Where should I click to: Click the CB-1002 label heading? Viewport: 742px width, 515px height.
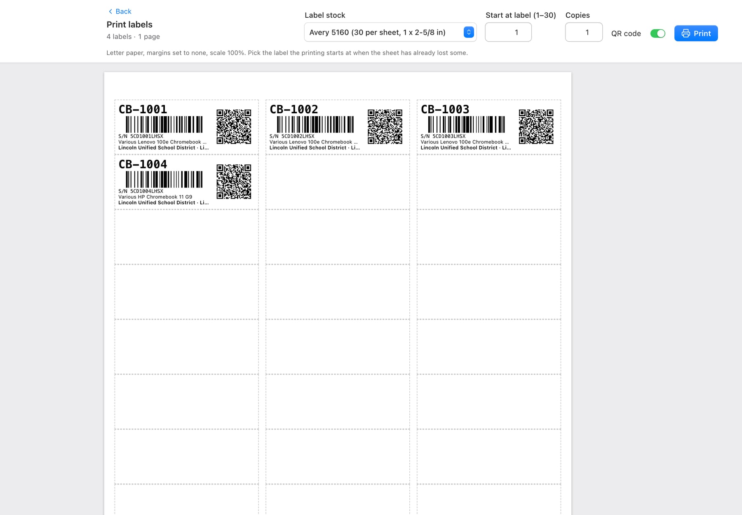point(294,109)
